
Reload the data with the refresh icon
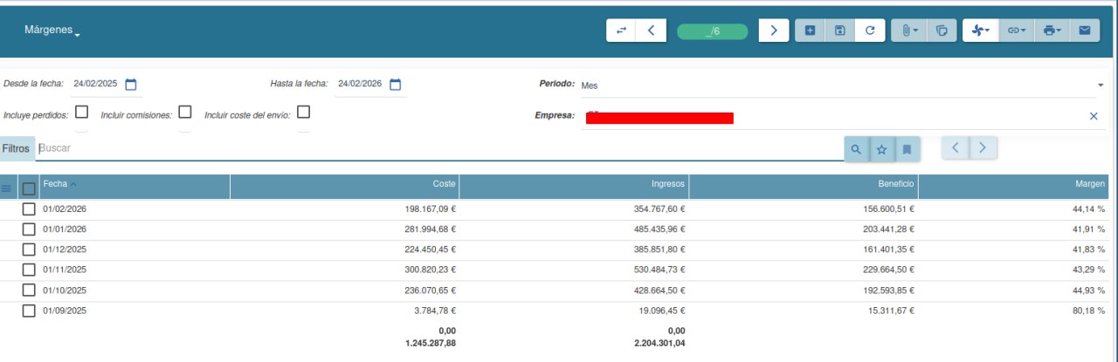(869, 31)
